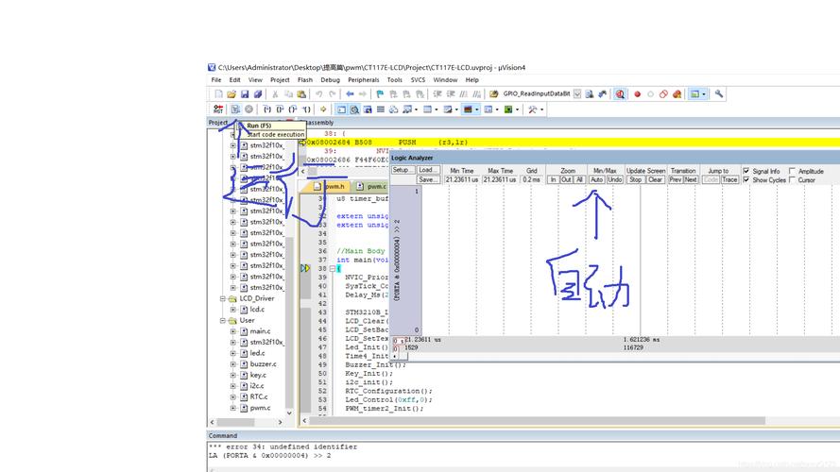Click the Run (F5) toolbar icon

tap(235, 110)
